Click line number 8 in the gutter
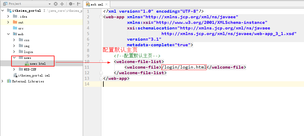304x136 pixels. point(88,51)
